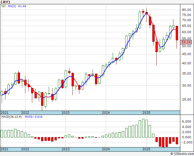
Task: Click the 2025 label on price chart axis
Action: 146,113
